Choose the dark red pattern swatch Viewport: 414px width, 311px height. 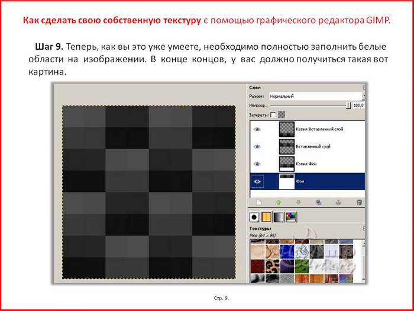point(257,266)
